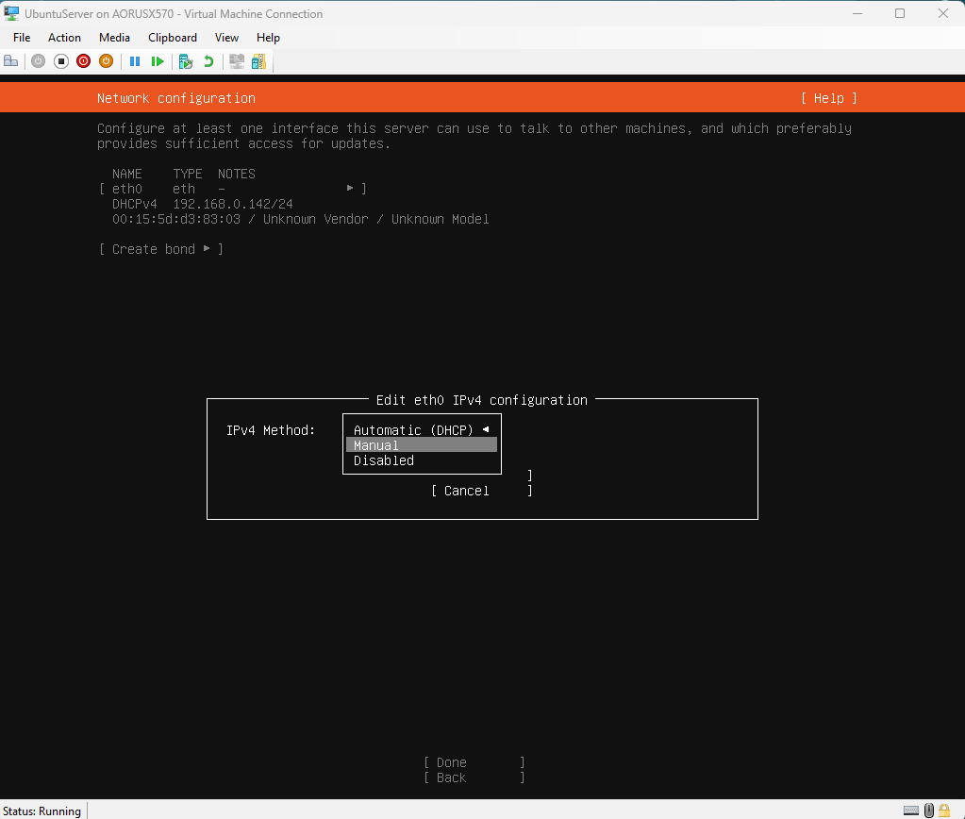965x819 pixels.
Task: Click the DHCPv4 192.168.0.142/24 address text
Action: (203, 204)
